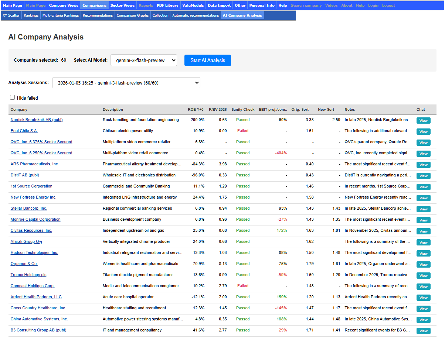Open QVC 6.250% Senior Secured link

(x=41, y=153)
